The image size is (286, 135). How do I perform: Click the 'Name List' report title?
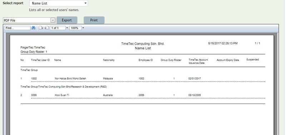(x=143, y=48)
